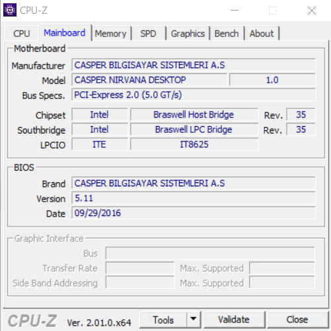The width and height of the screenshot is (331, 331).
Task: Click the Close button at the bottom
Action: pyautogui.click(x=297, y=320)
